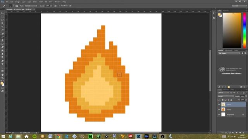Select the Rectangle shape tool
Viewport: 248px width, 139px height.
click(2, 71)
